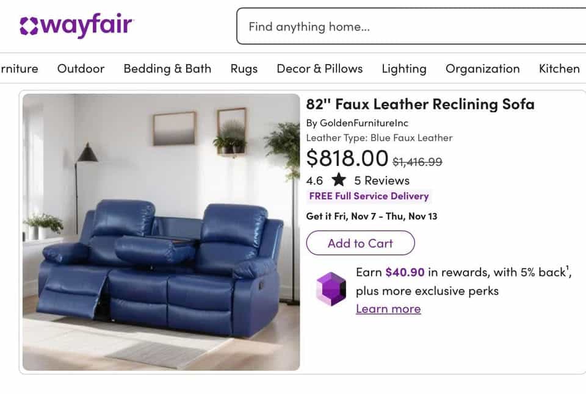The height and width of the screenshot is (394, 586).
Task: Open the partially visible Furniture menu
Action: point(19,69)
